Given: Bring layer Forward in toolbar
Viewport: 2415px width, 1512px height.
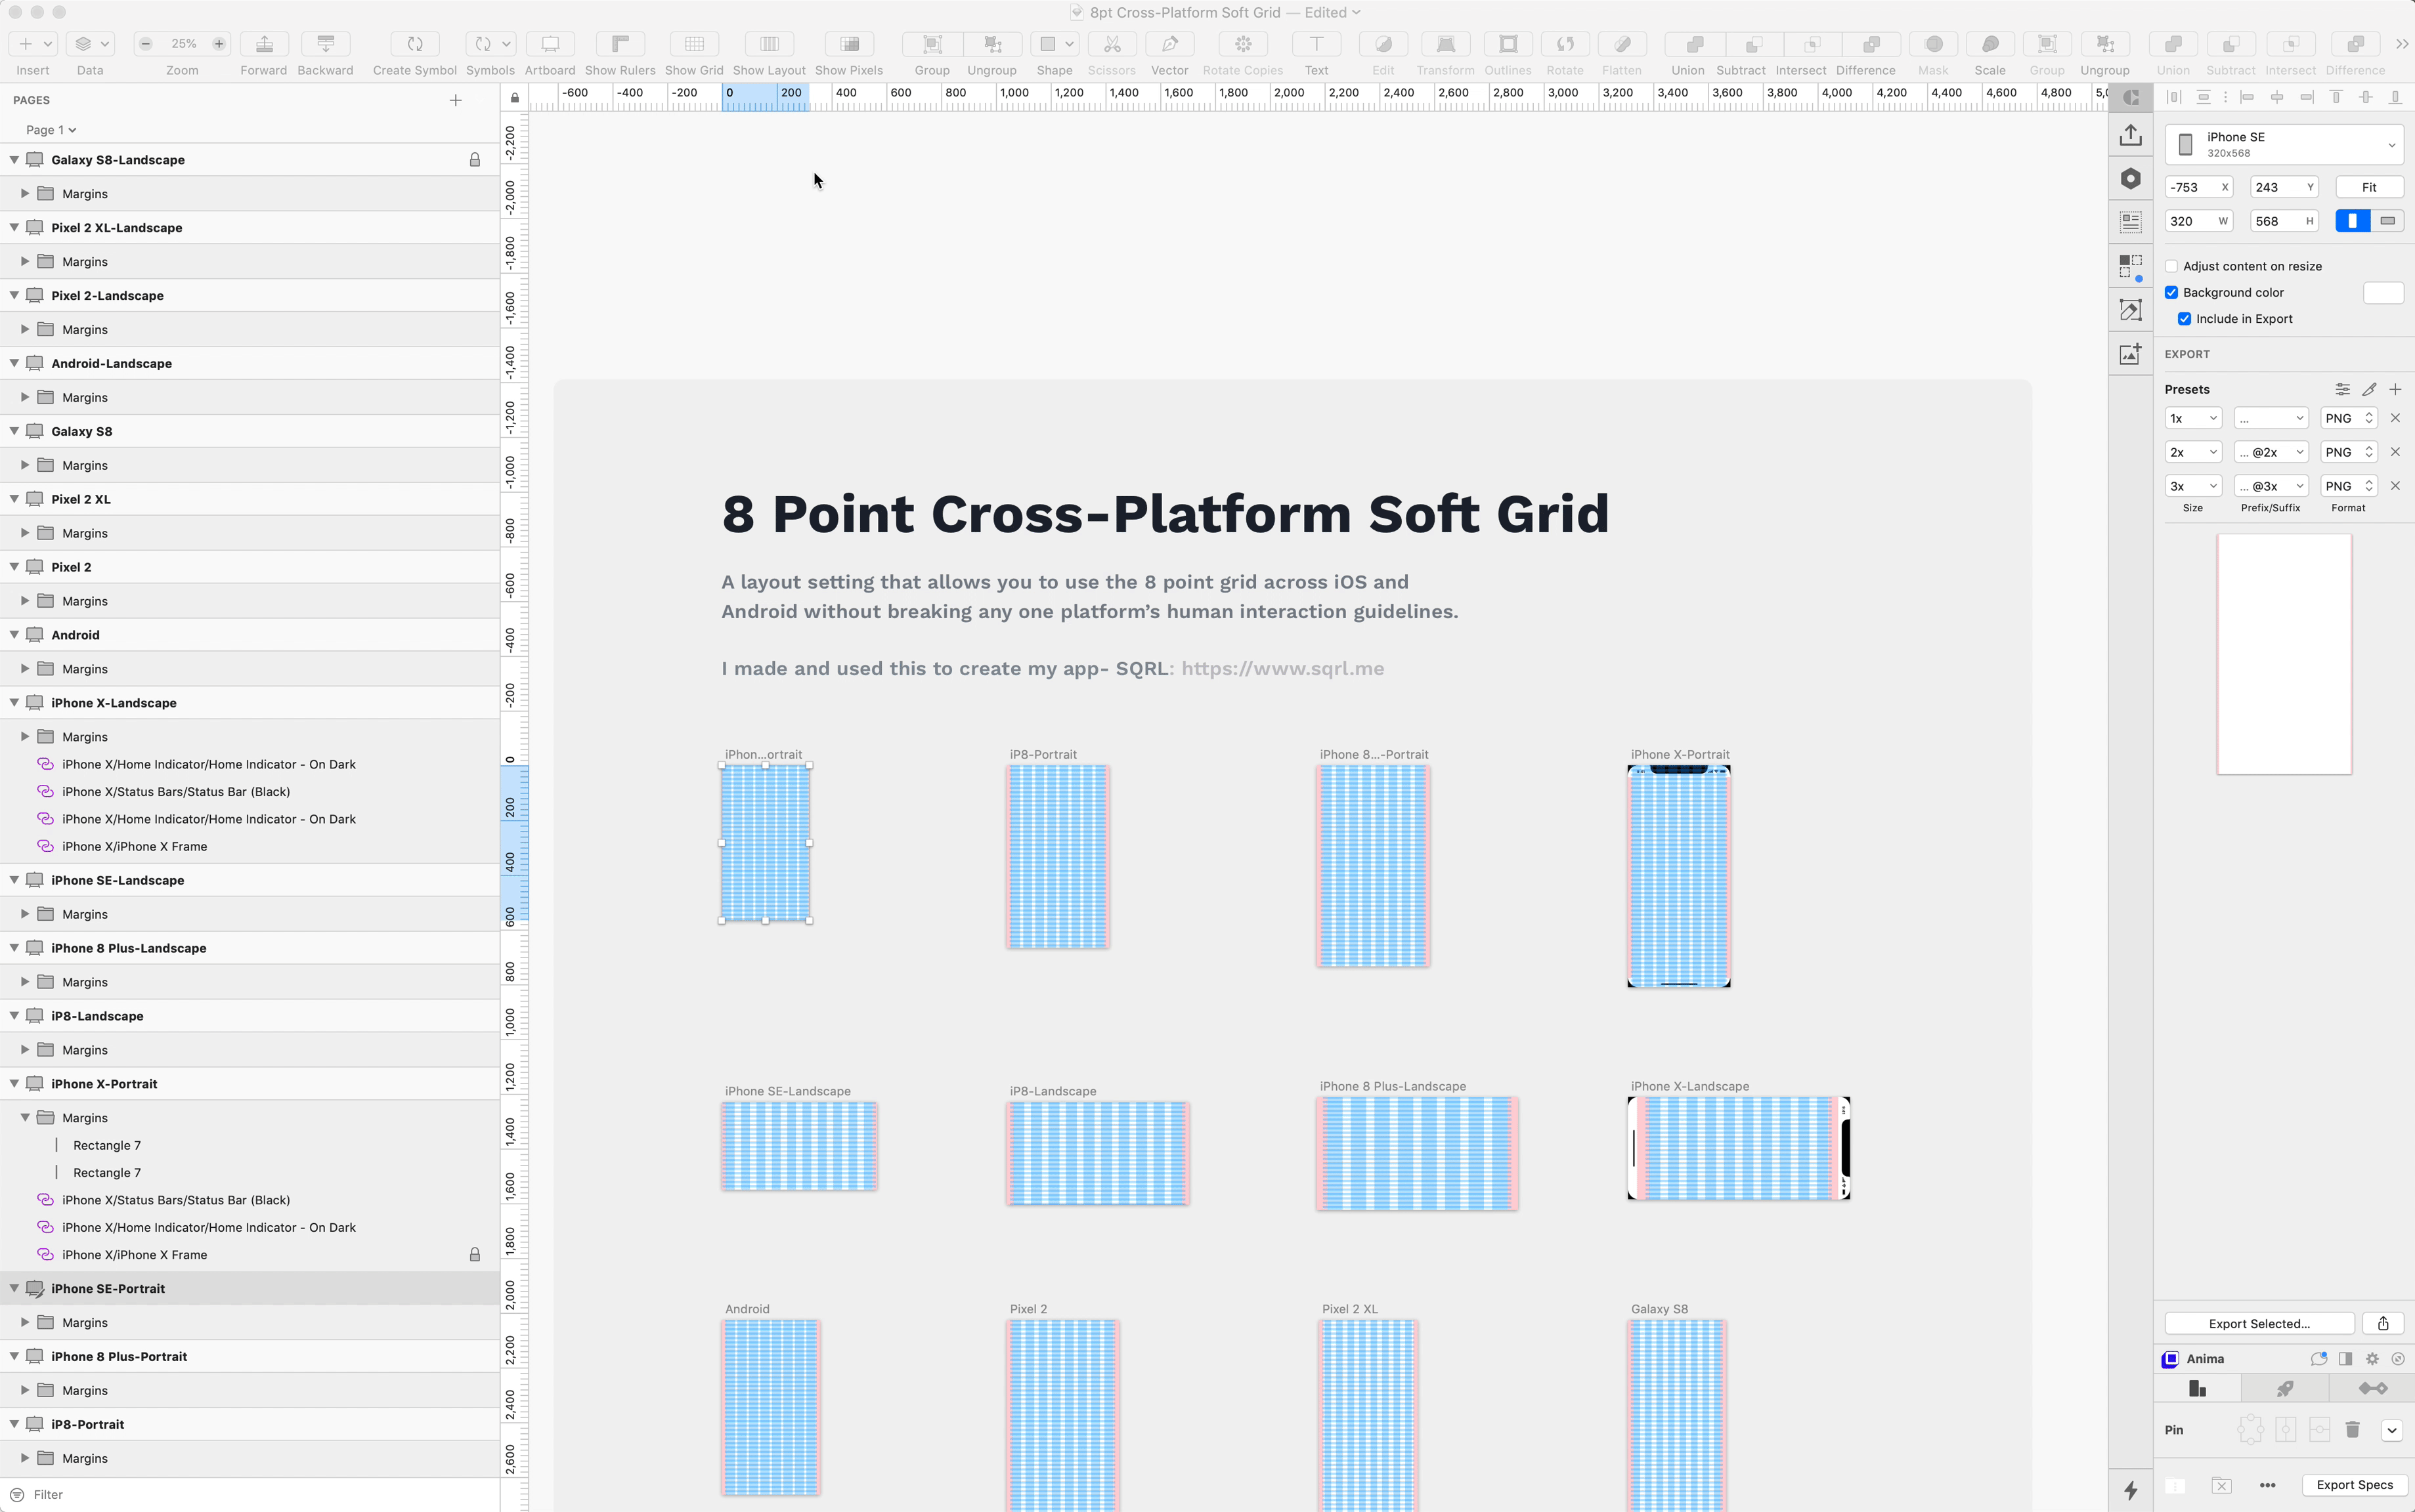Looking at the screenshot, I should click(x=264, y=44).
